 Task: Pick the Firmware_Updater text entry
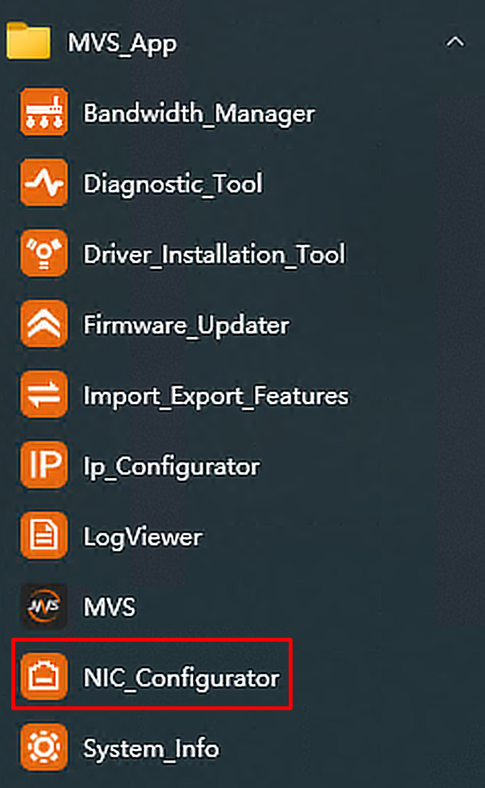pyautogui.click(x=186, y=326)
